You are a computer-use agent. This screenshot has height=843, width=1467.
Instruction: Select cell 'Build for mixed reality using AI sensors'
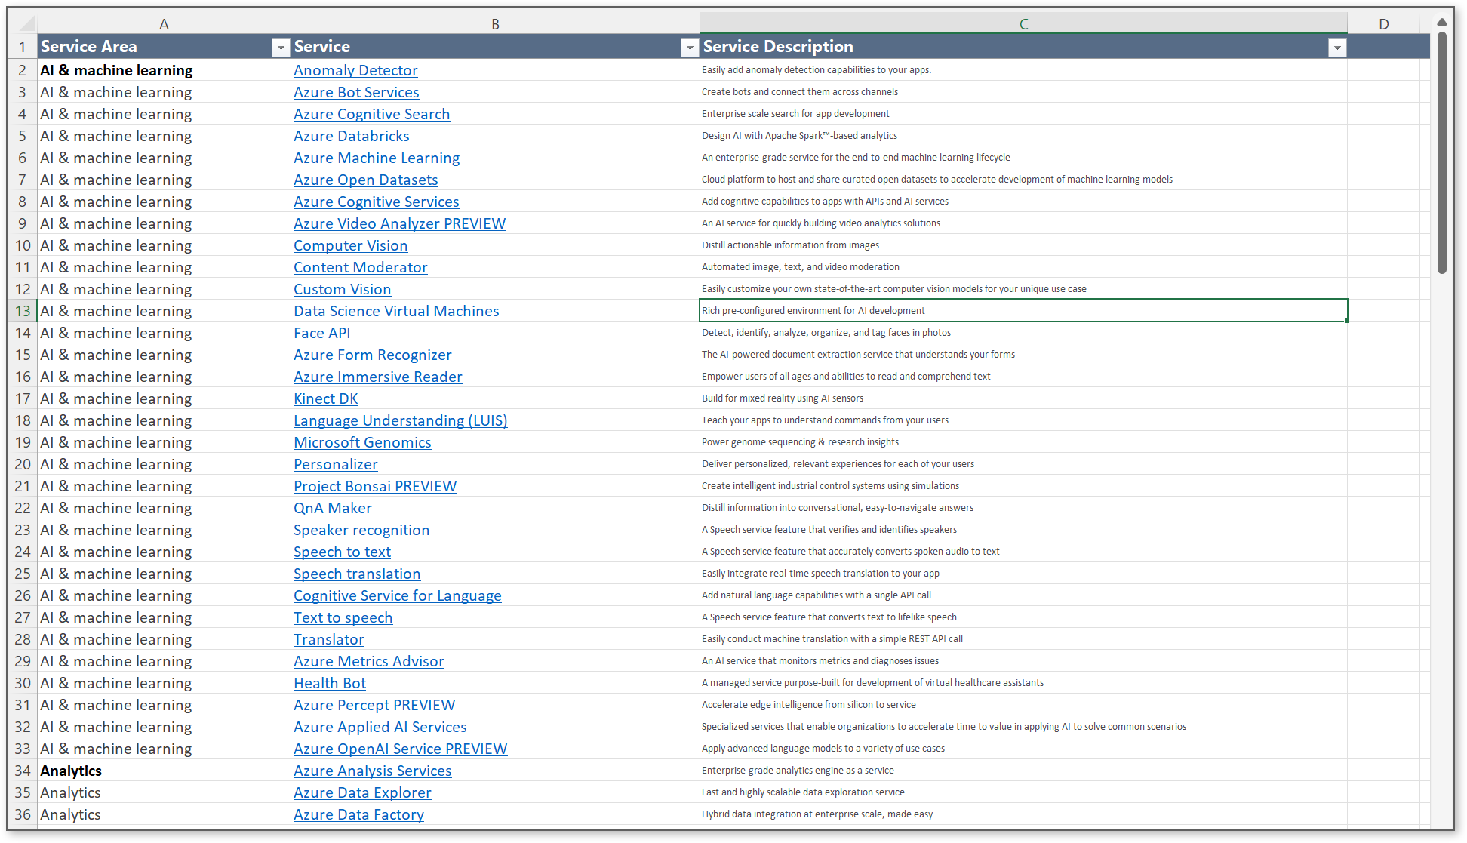click(1023, 398)
